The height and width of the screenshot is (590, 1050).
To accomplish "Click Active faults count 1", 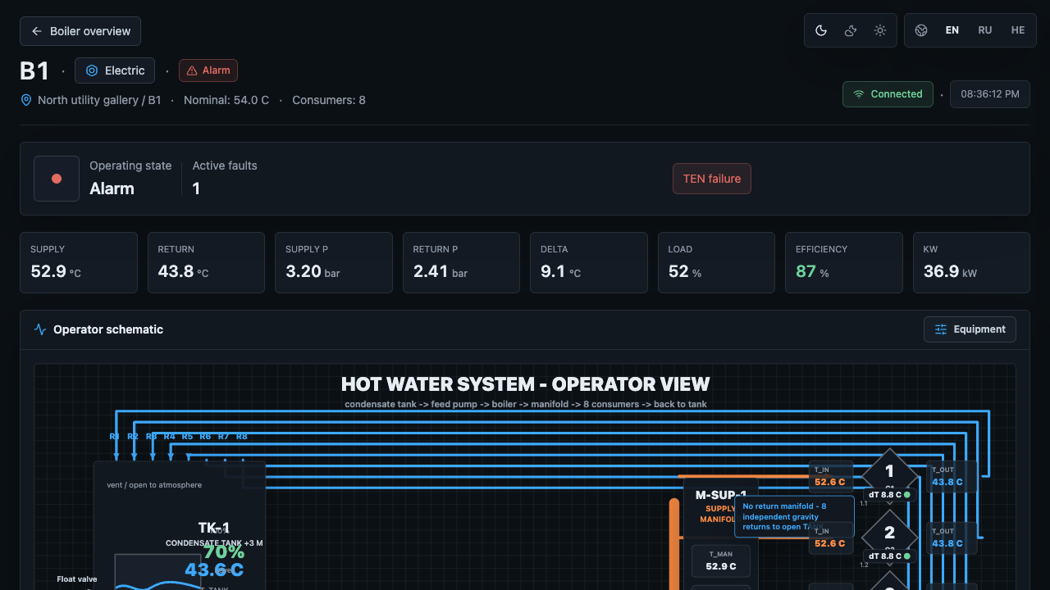I will (x=196, y=188).
